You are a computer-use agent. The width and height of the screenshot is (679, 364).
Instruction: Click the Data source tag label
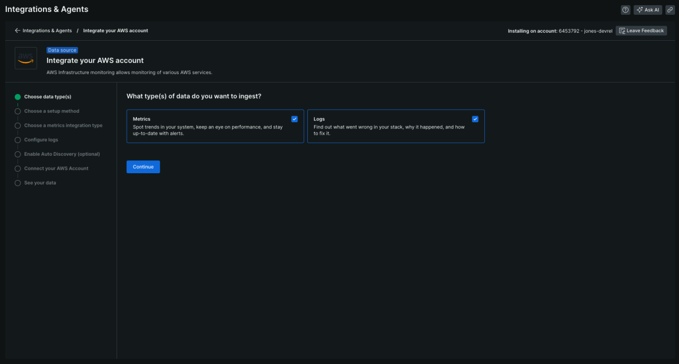coord(62,50)
